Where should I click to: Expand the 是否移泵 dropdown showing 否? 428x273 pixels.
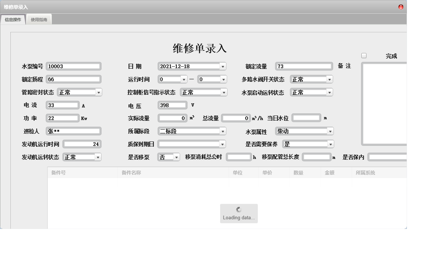point(176,157)
